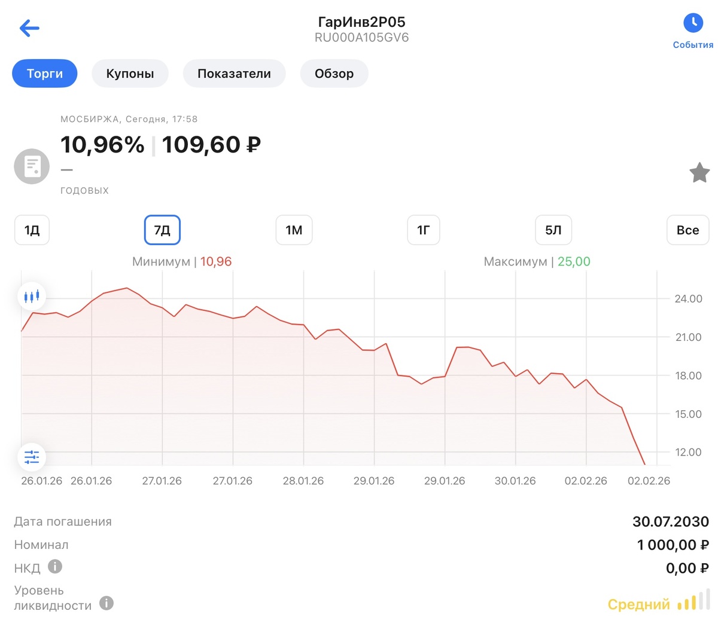Select the 1Г chart period

click(x=424, y=230)
